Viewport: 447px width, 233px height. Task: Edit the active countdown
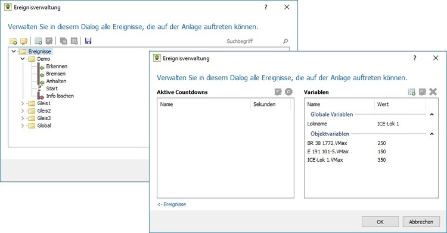point(278,92)
